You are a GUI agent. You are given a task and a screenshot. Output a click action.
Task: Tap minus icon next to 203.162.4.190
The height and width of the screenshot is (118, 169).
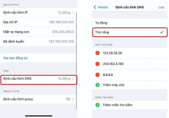[x=97, y=64]
